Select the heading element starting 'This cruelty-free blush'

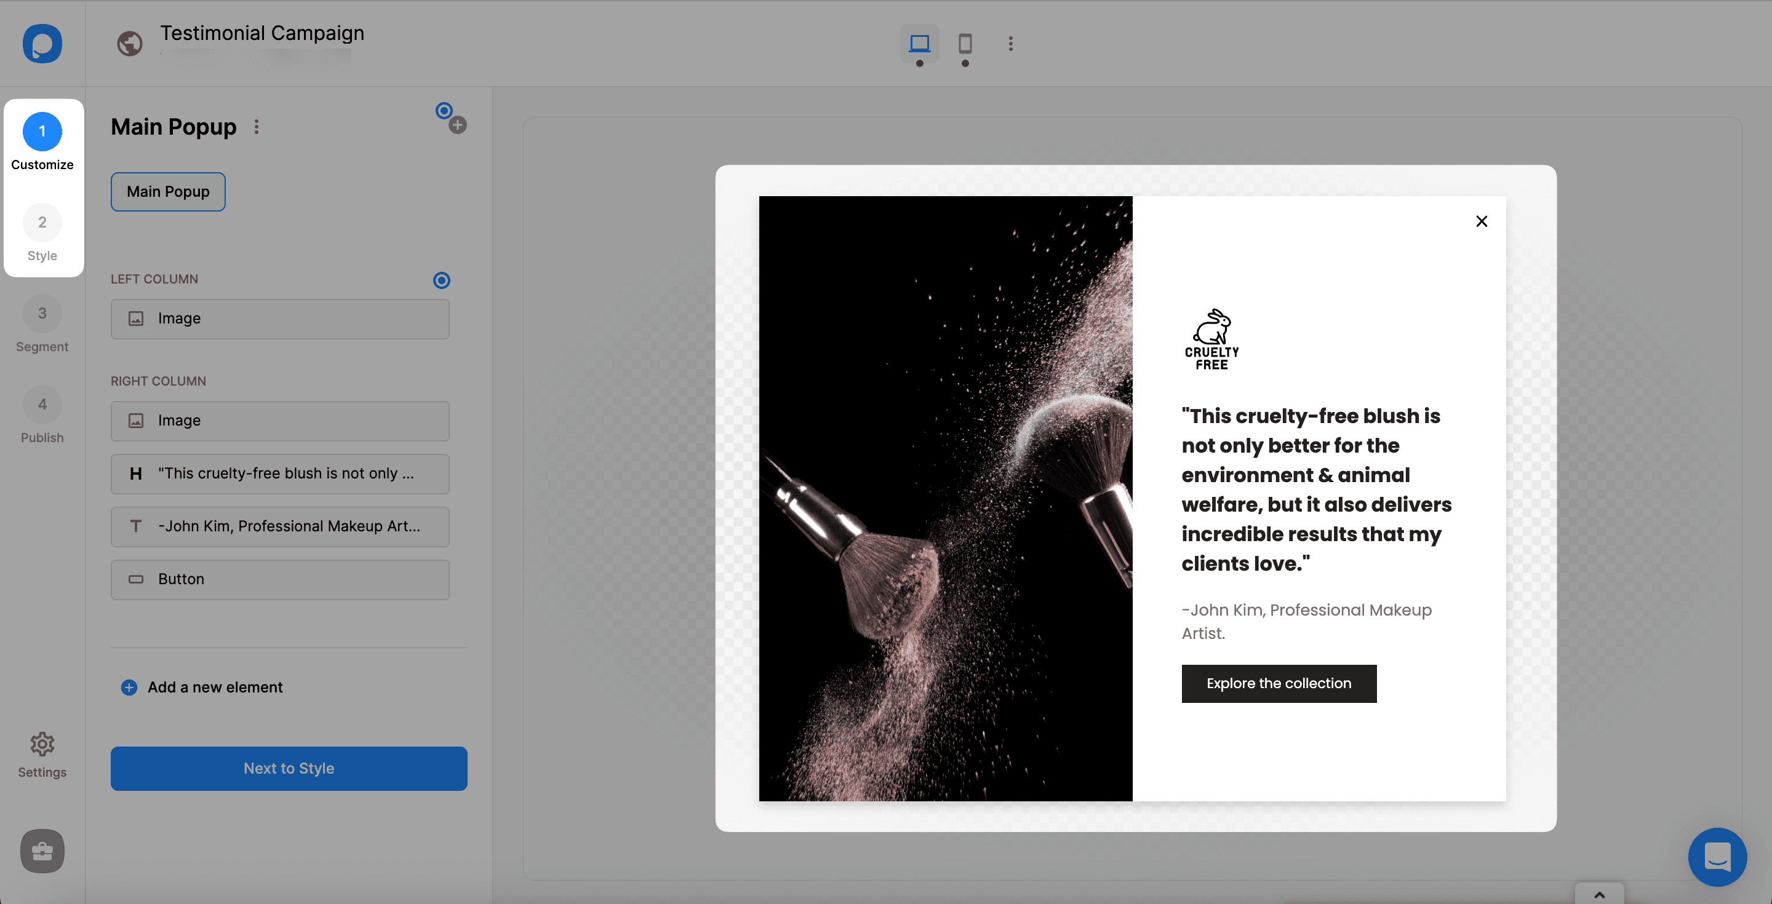280,474
